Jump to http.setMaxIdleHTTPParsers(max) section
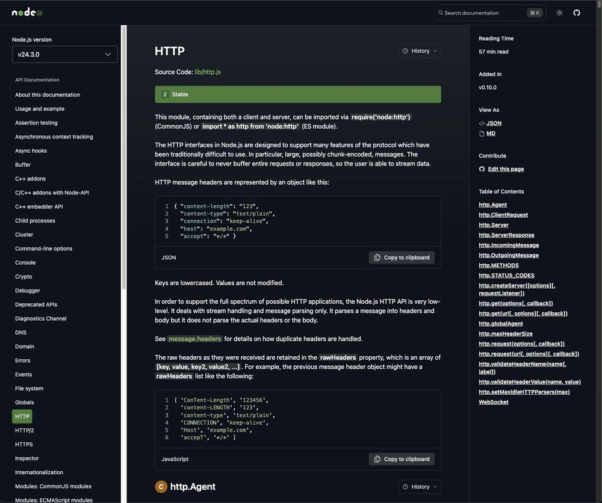602x503 pixels. (x=524, y=392)
